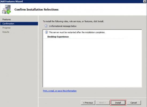
Task: Select the Results step in the sidebar
Action: coord(6,32)
